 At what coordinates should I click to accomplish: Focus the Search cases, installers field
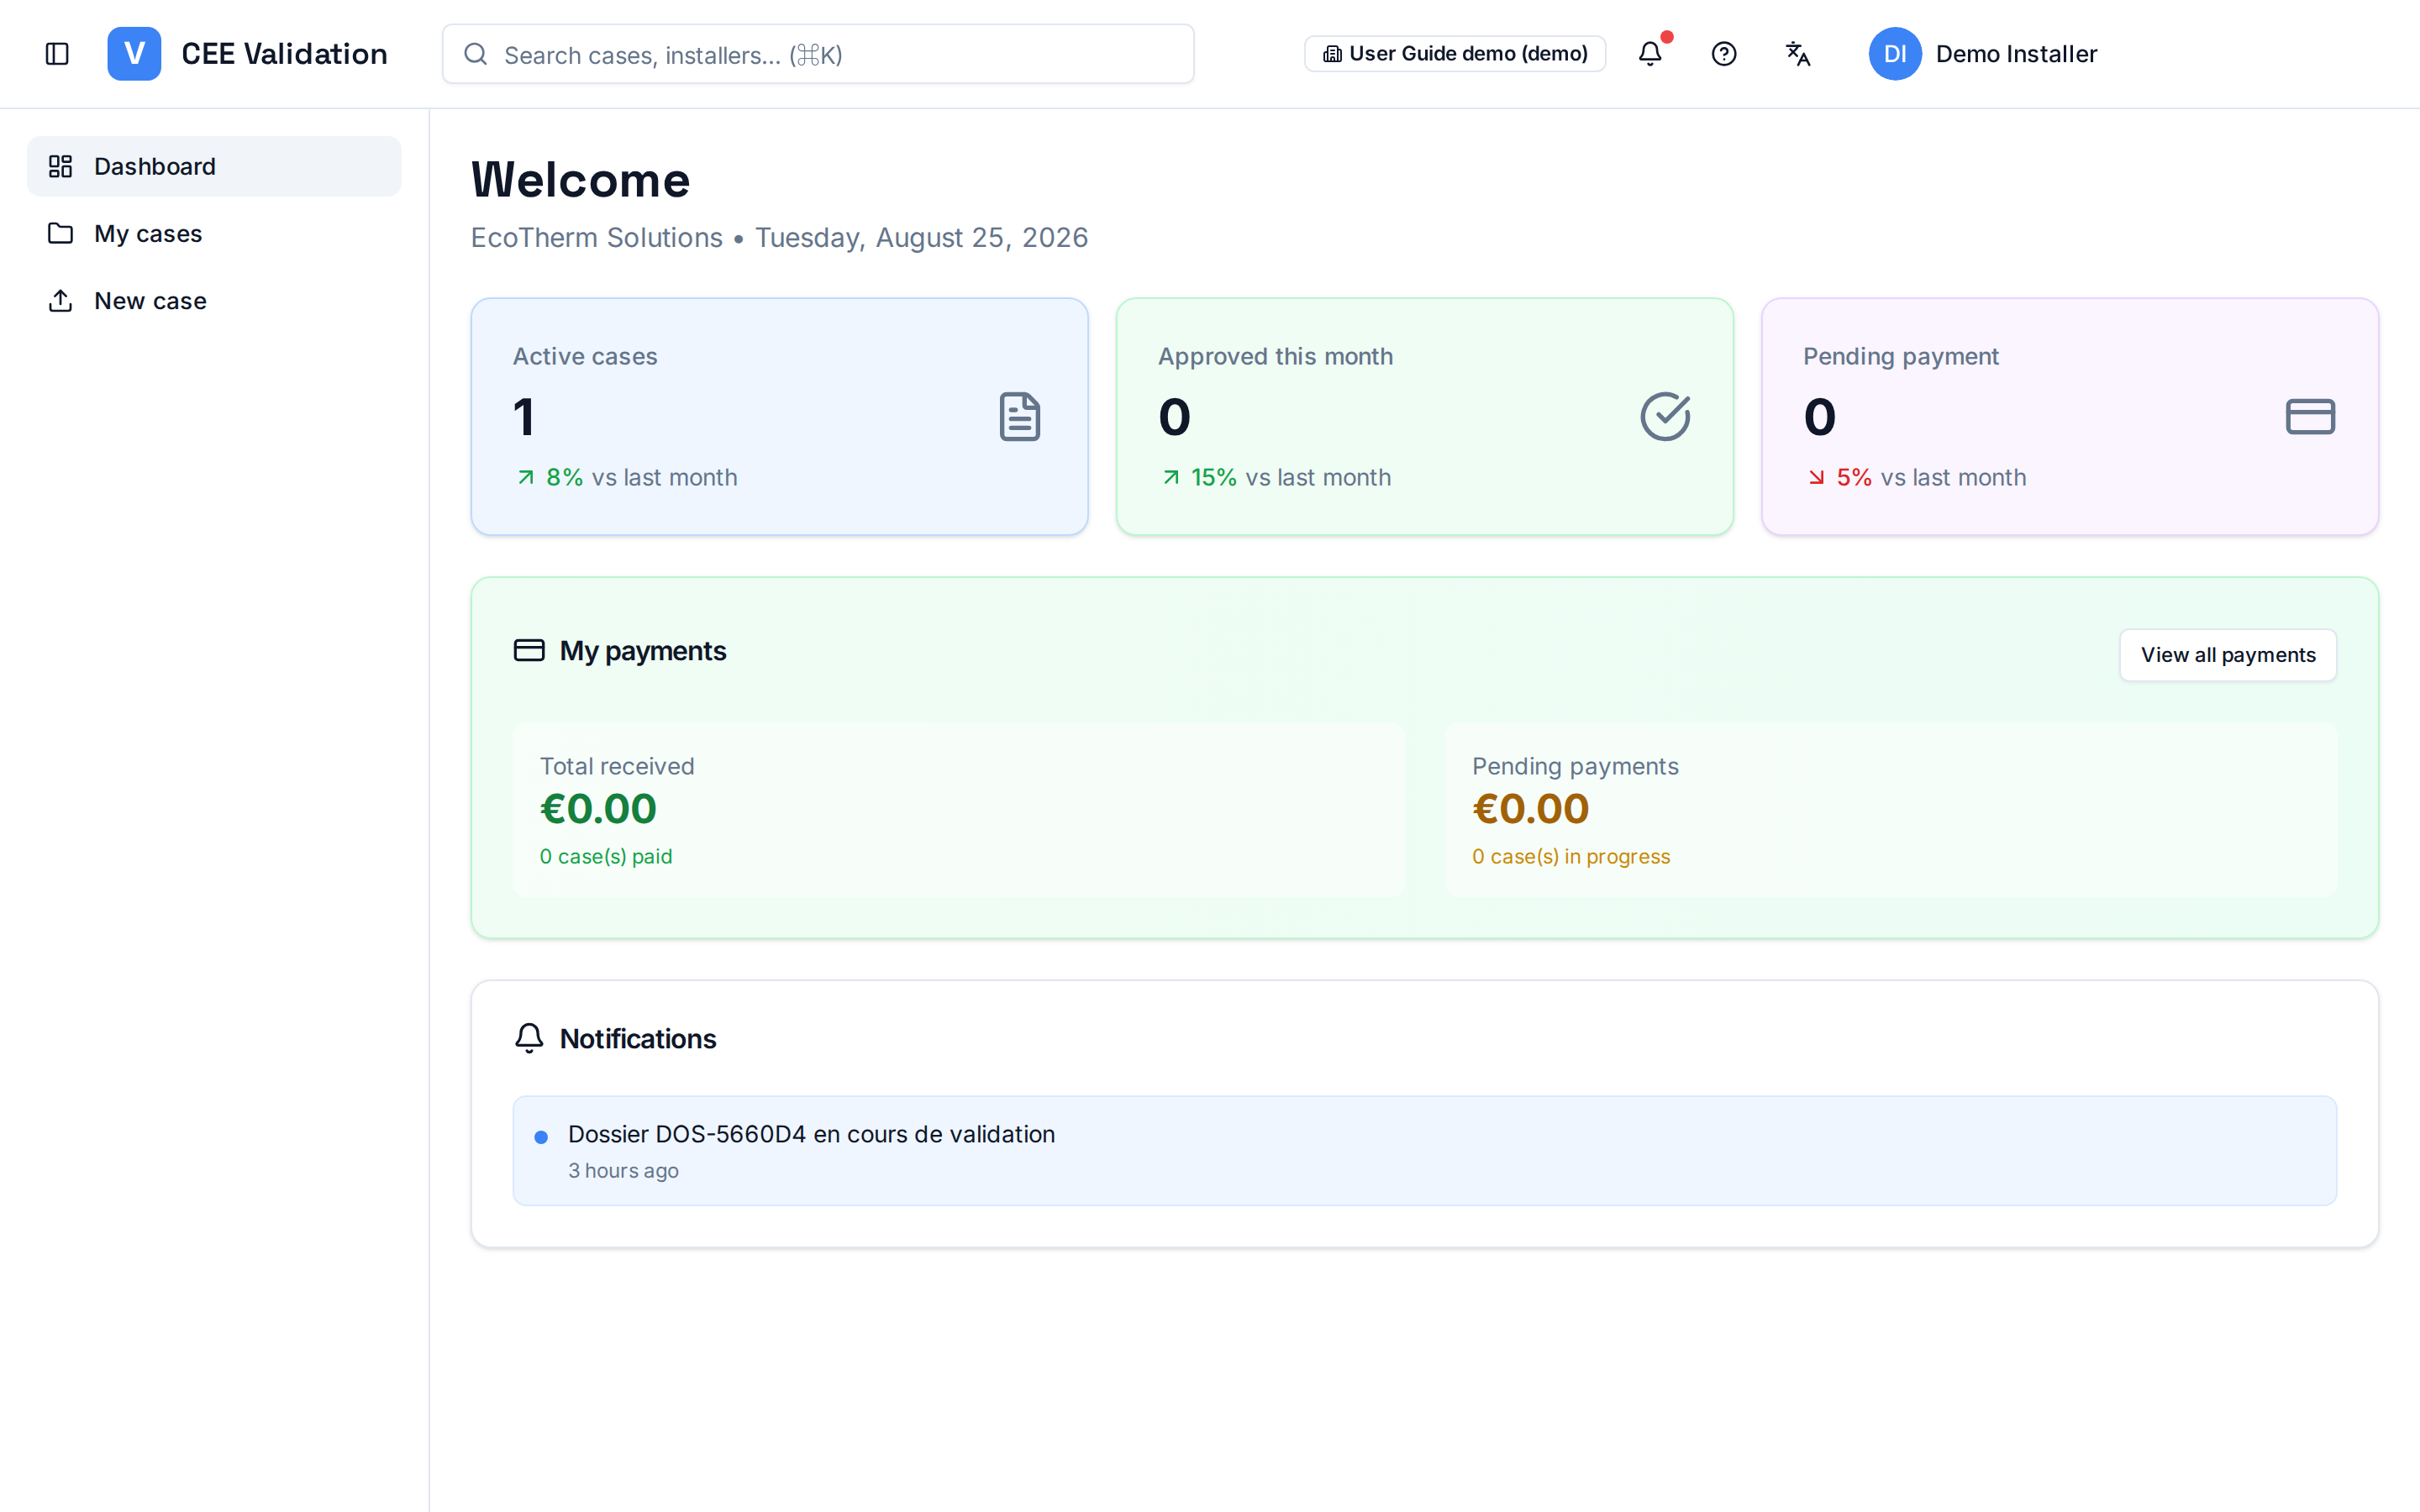(818, 54)
